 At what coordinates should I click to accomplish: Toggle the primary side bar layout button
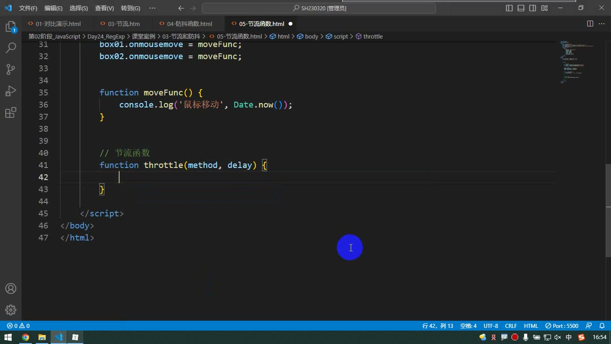pos(509,8)
